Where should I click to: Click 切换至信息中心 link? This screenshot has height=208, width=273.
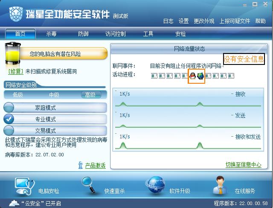tap(244, 164)
